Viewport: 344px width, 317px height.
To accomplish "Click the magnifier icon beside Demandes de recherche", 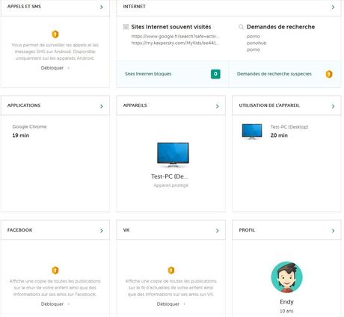I will click(x=241, y=27).
